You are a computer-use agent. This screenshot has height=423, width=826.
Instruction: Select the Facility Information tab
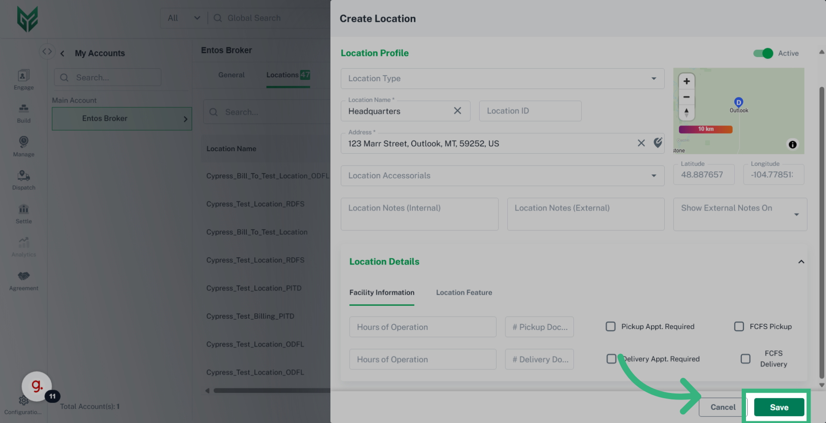[x=382, y=292]
